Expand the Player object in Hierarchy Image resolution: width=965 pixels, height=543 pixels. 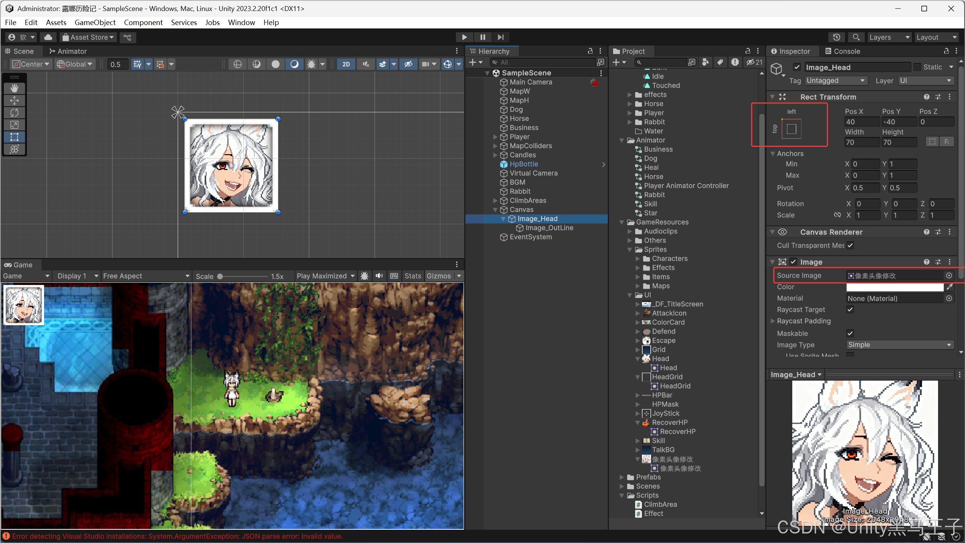click(495, 137)
